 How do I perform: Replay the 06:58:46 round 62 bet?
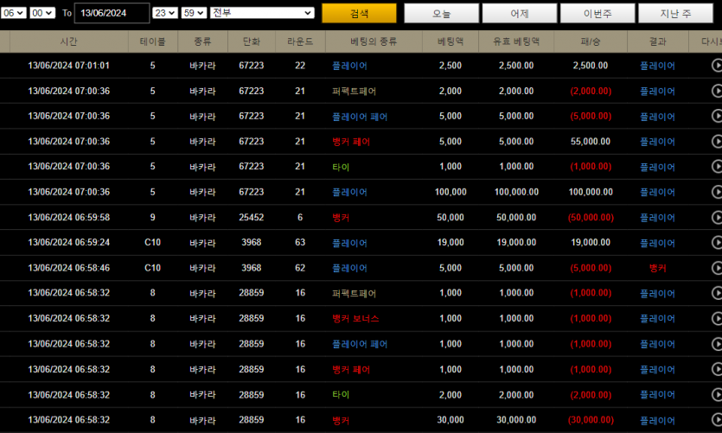pos(717,268)
